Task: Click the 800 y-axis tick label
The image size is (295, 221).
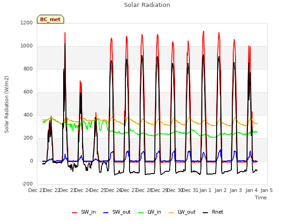Action: [28, 69]
